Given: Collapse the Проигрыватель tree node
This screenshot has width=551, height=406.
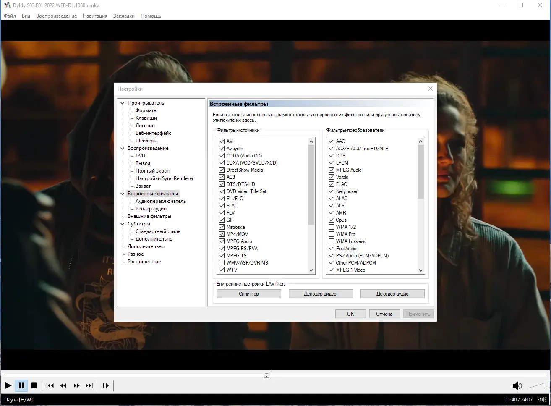Looking at the screenshot, I should (123, 103).
